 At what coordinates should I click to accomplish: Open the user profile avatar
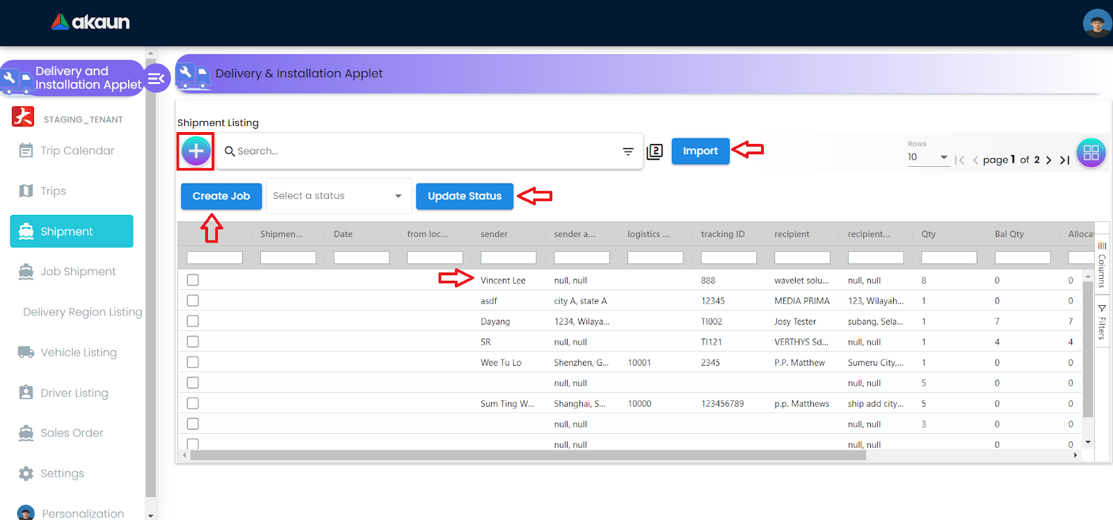[1096, 24]
